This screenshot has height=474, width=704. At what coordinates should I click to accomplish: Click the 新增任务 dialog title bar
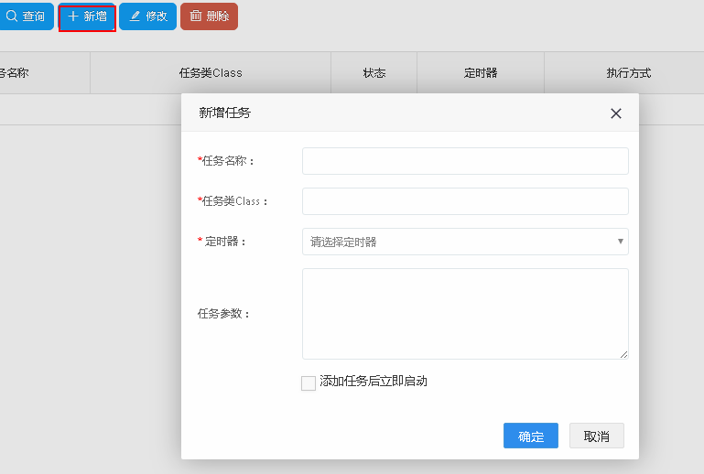[x=384, y=113]
